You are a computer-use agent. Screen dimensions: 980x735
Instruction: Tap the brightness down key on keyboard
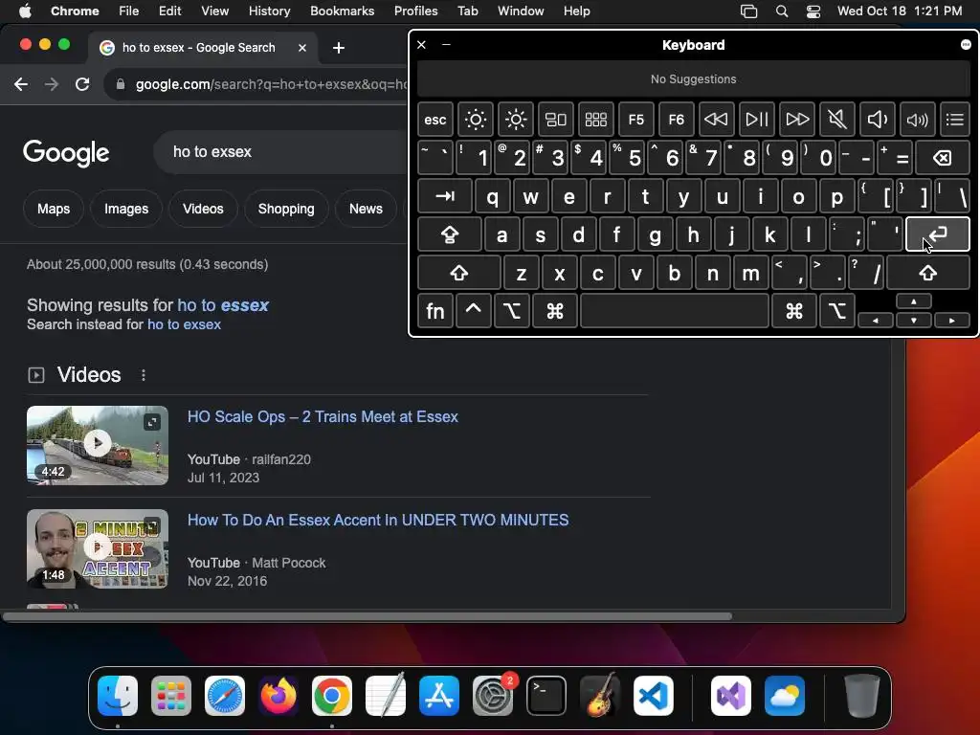coord(475,120)
